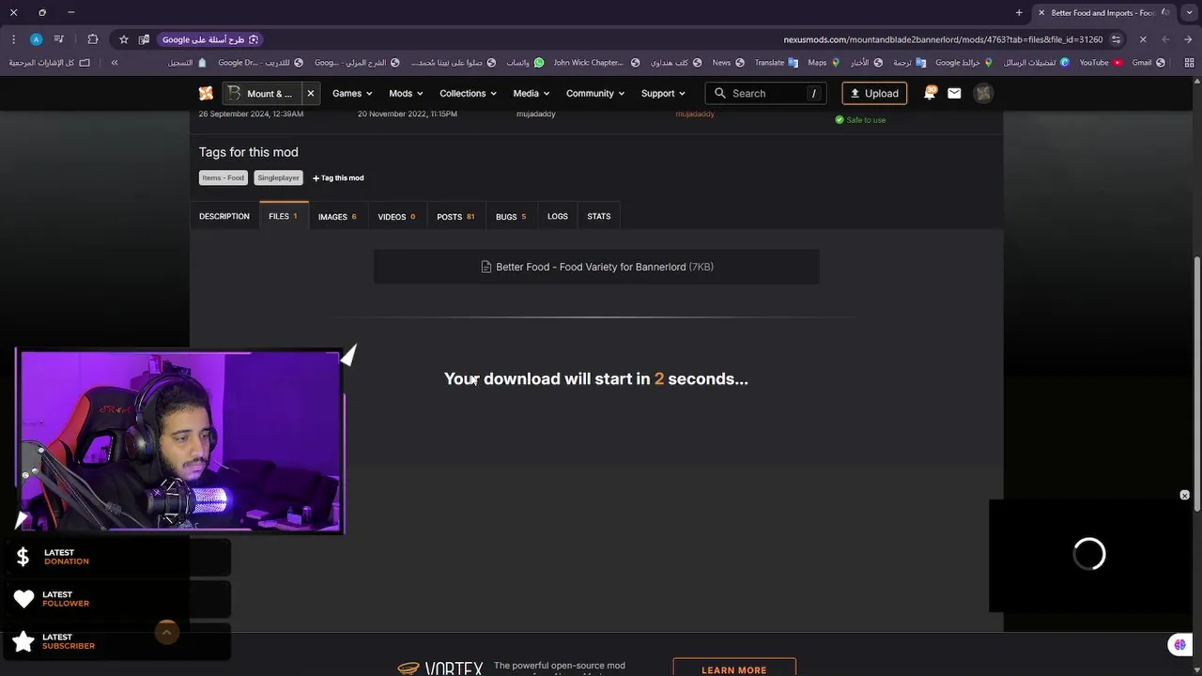Click the Safe to use status

[860, 120]
